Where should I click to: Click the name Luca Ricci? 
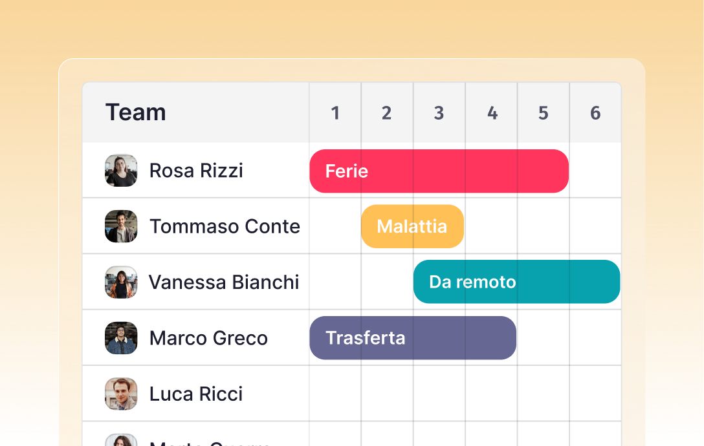tap(196, 394)
